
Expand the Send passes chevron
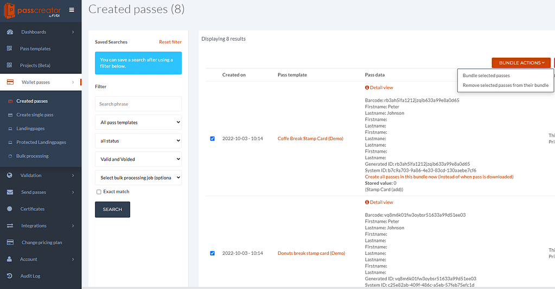click(x=73, y=192)
